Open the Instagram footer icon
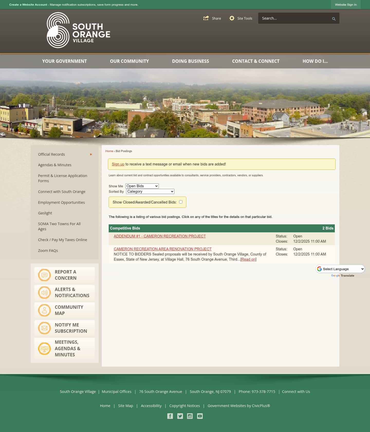Screen dimensions: 370x432 click(x=190, y=416)
